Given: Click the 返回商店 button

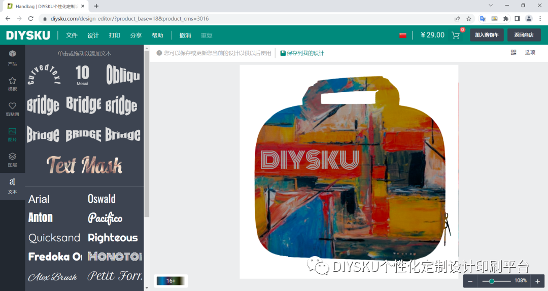Looking at the screenshot, I should pyautogui.click(x=524, y=35).
